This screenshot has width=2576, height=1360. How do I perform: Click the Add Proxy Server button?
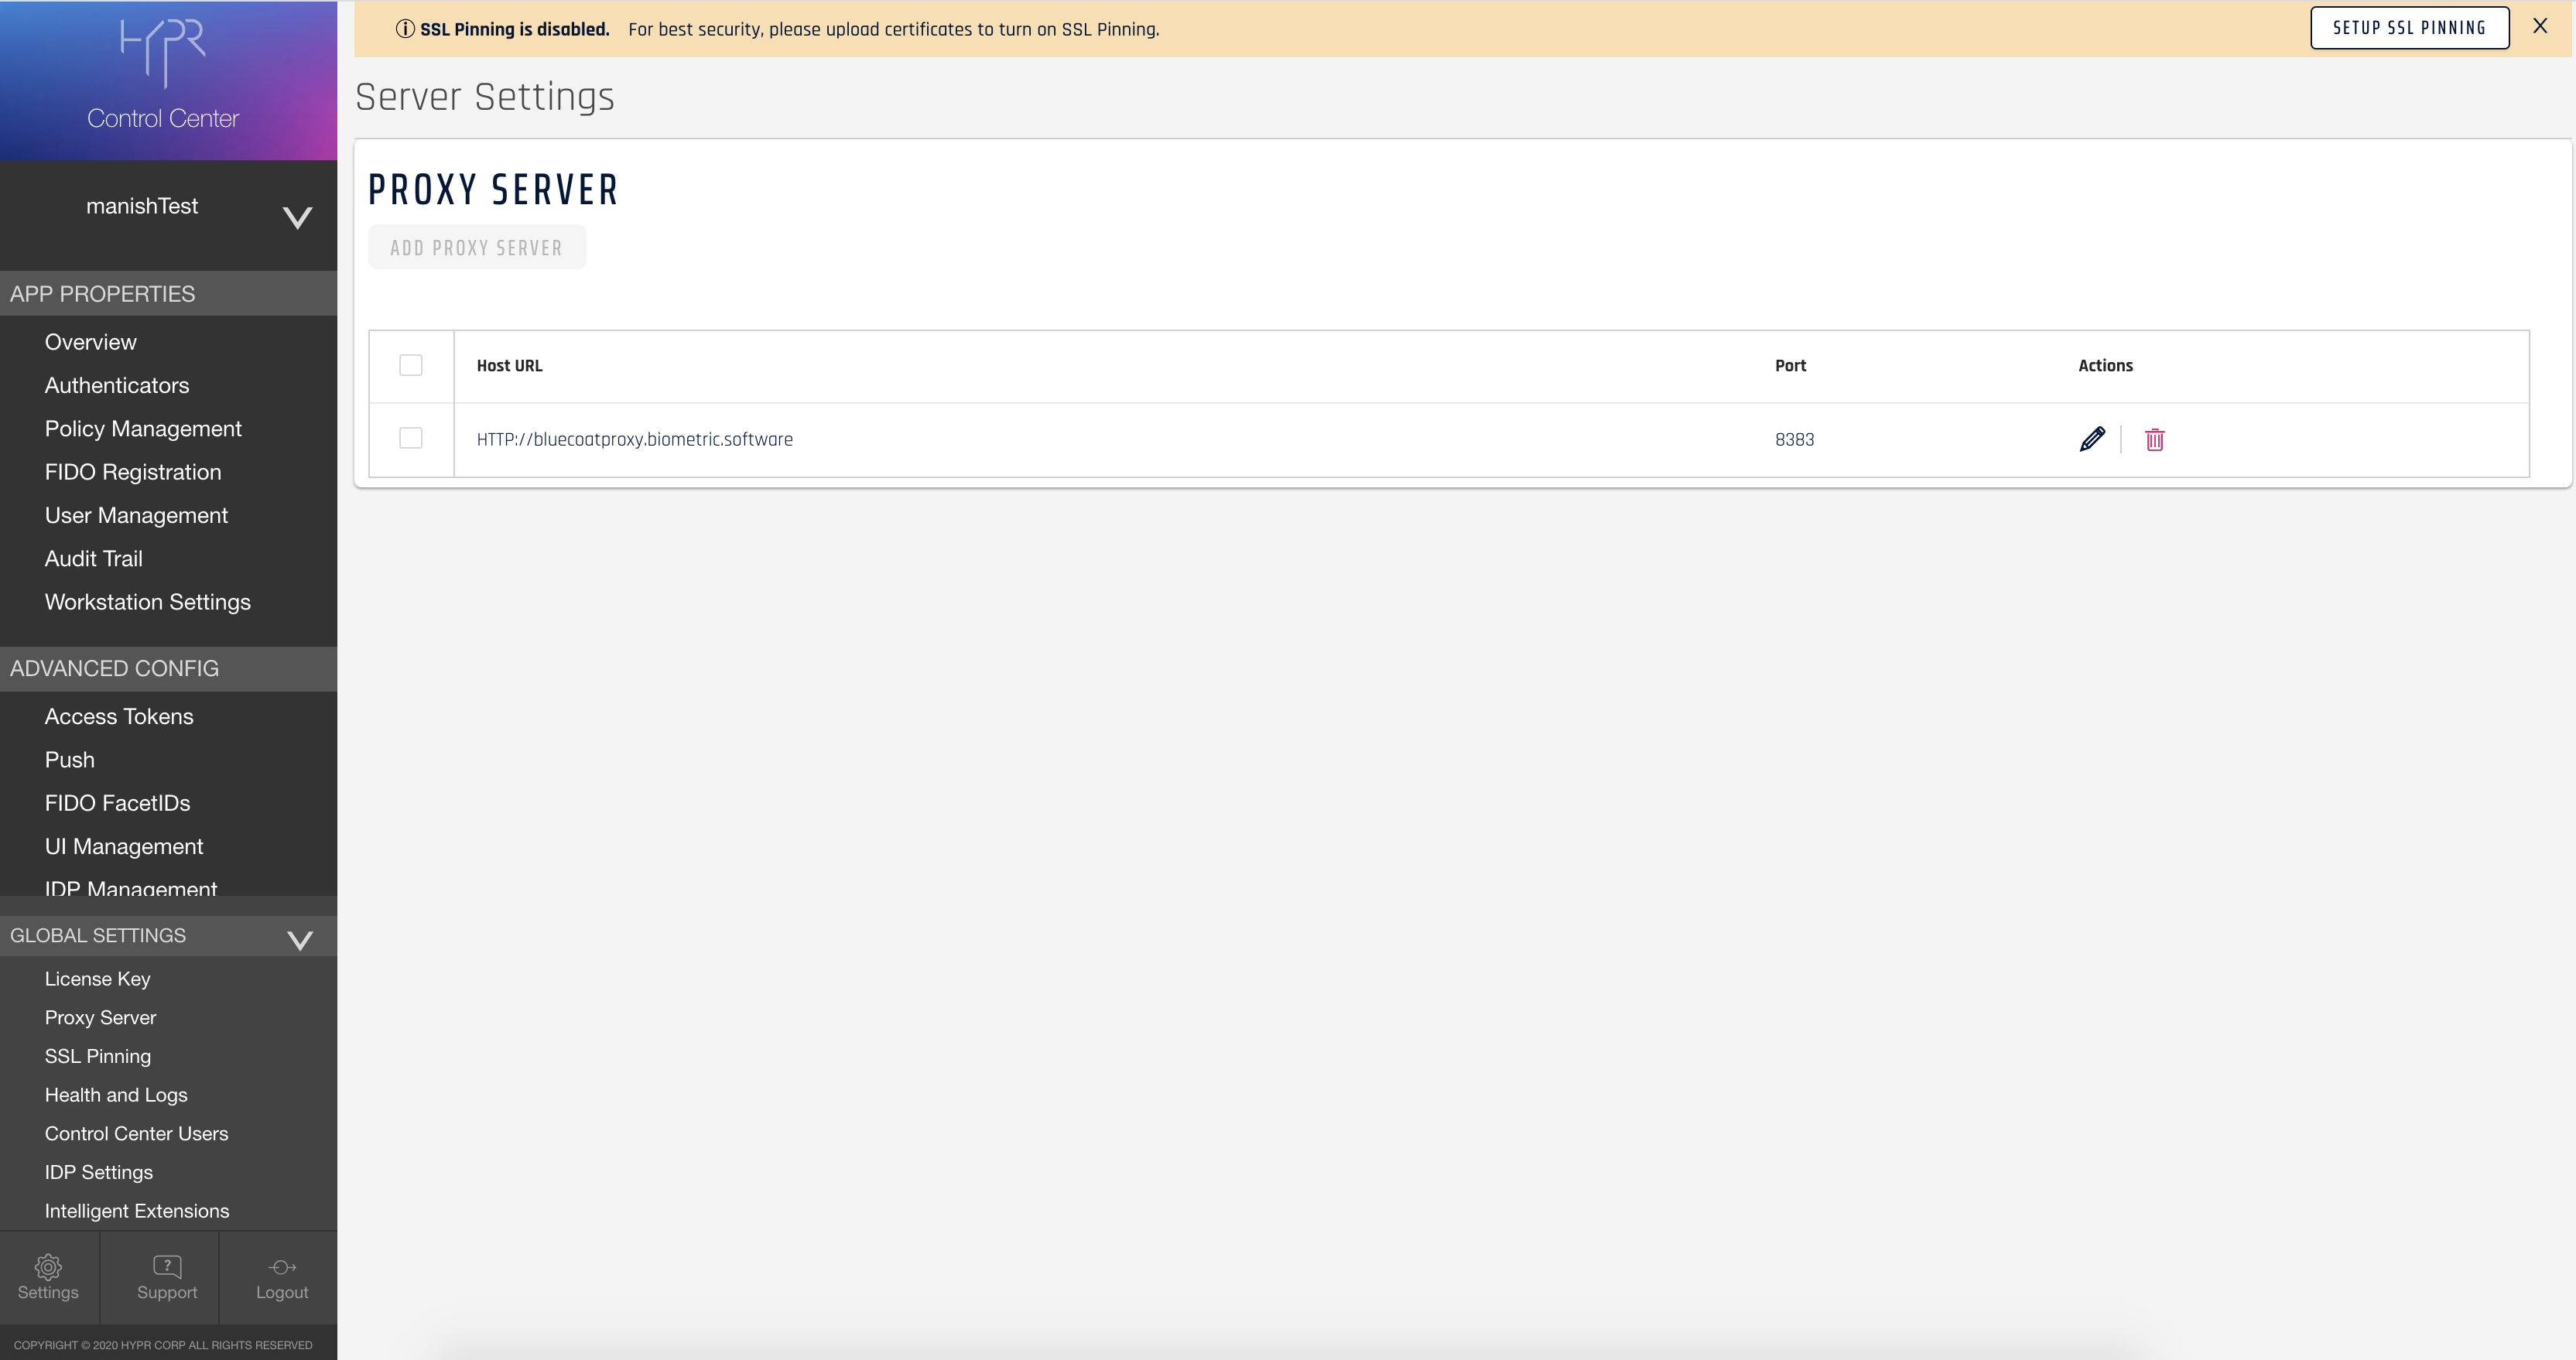pyautogui.click(x=477, y=248)
